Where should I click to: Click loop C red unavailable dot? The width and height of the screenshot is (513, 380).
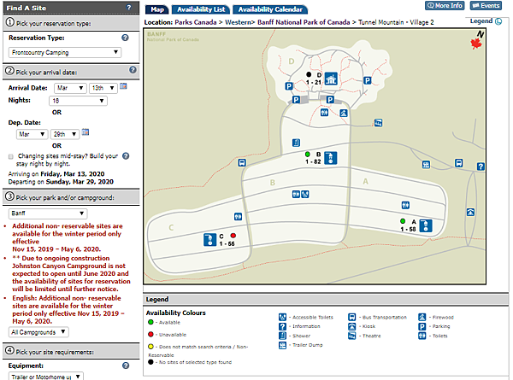[233, 235]
